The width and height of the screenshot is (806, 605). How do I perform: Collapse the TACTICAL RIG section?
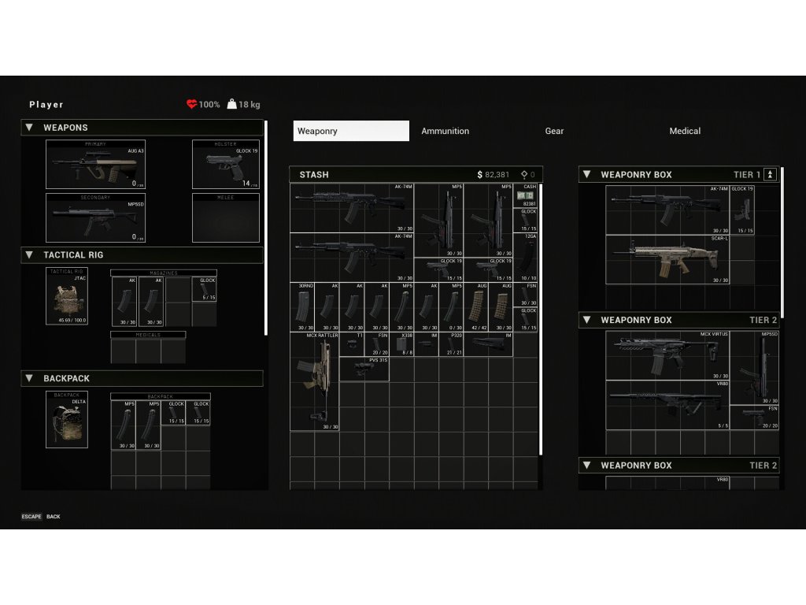[x=29, y=254]
